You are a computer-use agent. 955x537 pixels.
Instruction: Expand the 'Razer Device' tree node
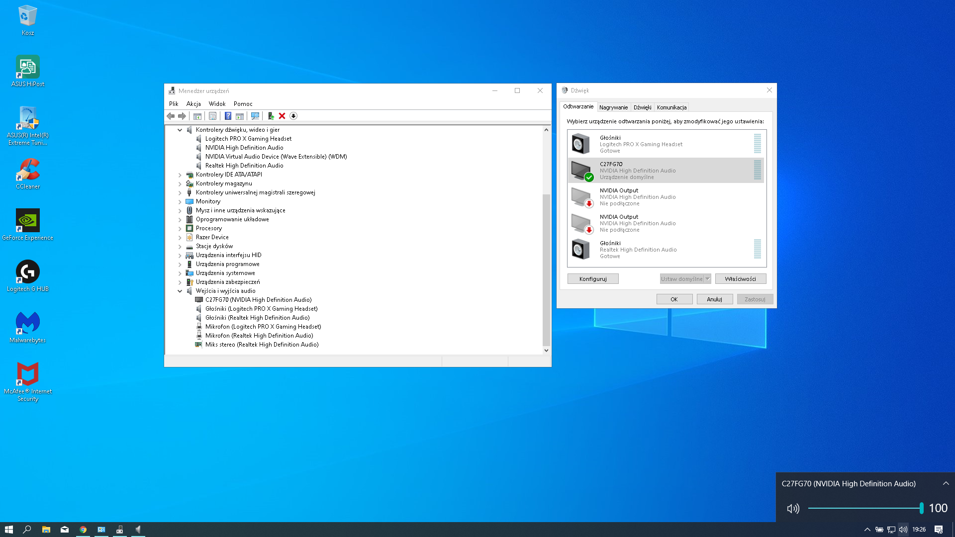[x=180, y=237]
